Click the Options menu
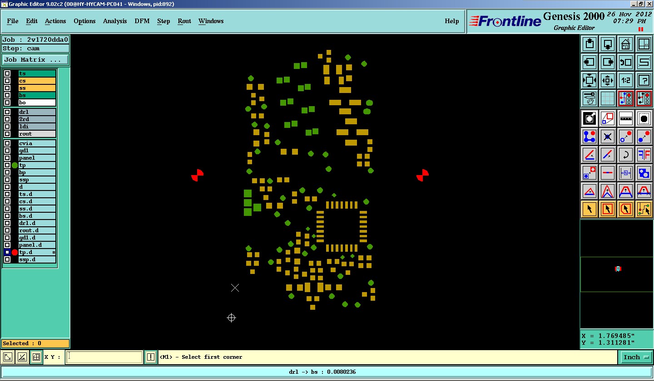 (x=84, y=21)
